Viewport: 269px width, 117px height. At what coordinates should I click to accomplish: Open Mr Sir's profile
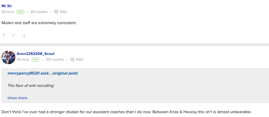[7, 6]
